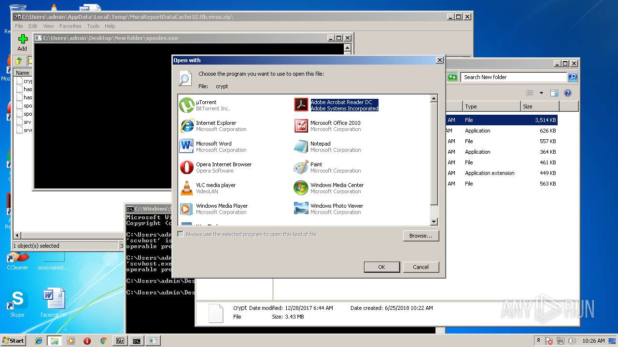This screenshot has height=347, width=618.
Task: Select the Application extension 449 KB row
Action: [x=502, y=173]
